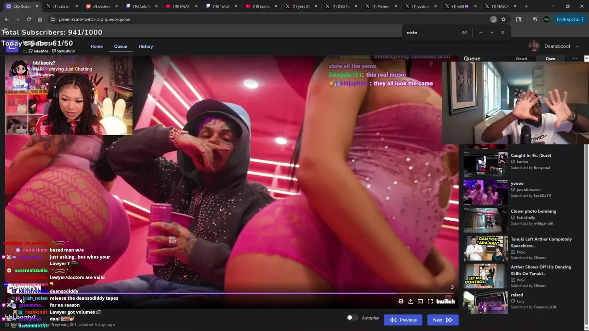Go to previous find match arrow
The width and height of the screenshot is (589, 331).
[480, 33]
